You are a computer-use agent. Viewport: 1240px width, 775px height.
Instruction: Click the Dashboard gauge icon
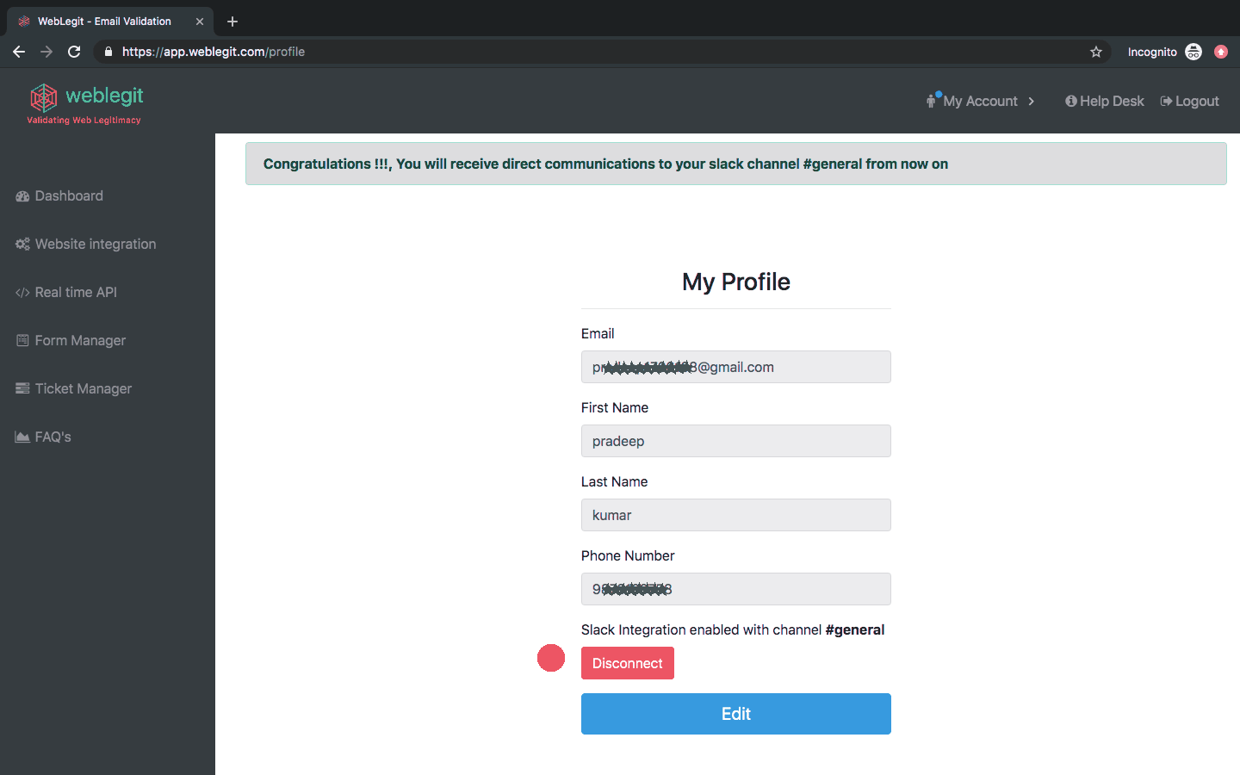coord(22,196)
